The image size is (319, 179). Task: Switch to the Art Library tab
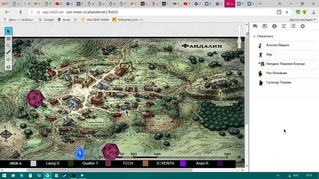[265, 26]
